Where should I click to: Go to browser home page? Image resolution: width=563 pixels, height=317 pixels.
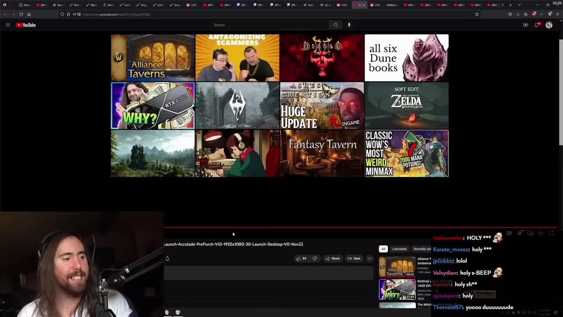29,14
